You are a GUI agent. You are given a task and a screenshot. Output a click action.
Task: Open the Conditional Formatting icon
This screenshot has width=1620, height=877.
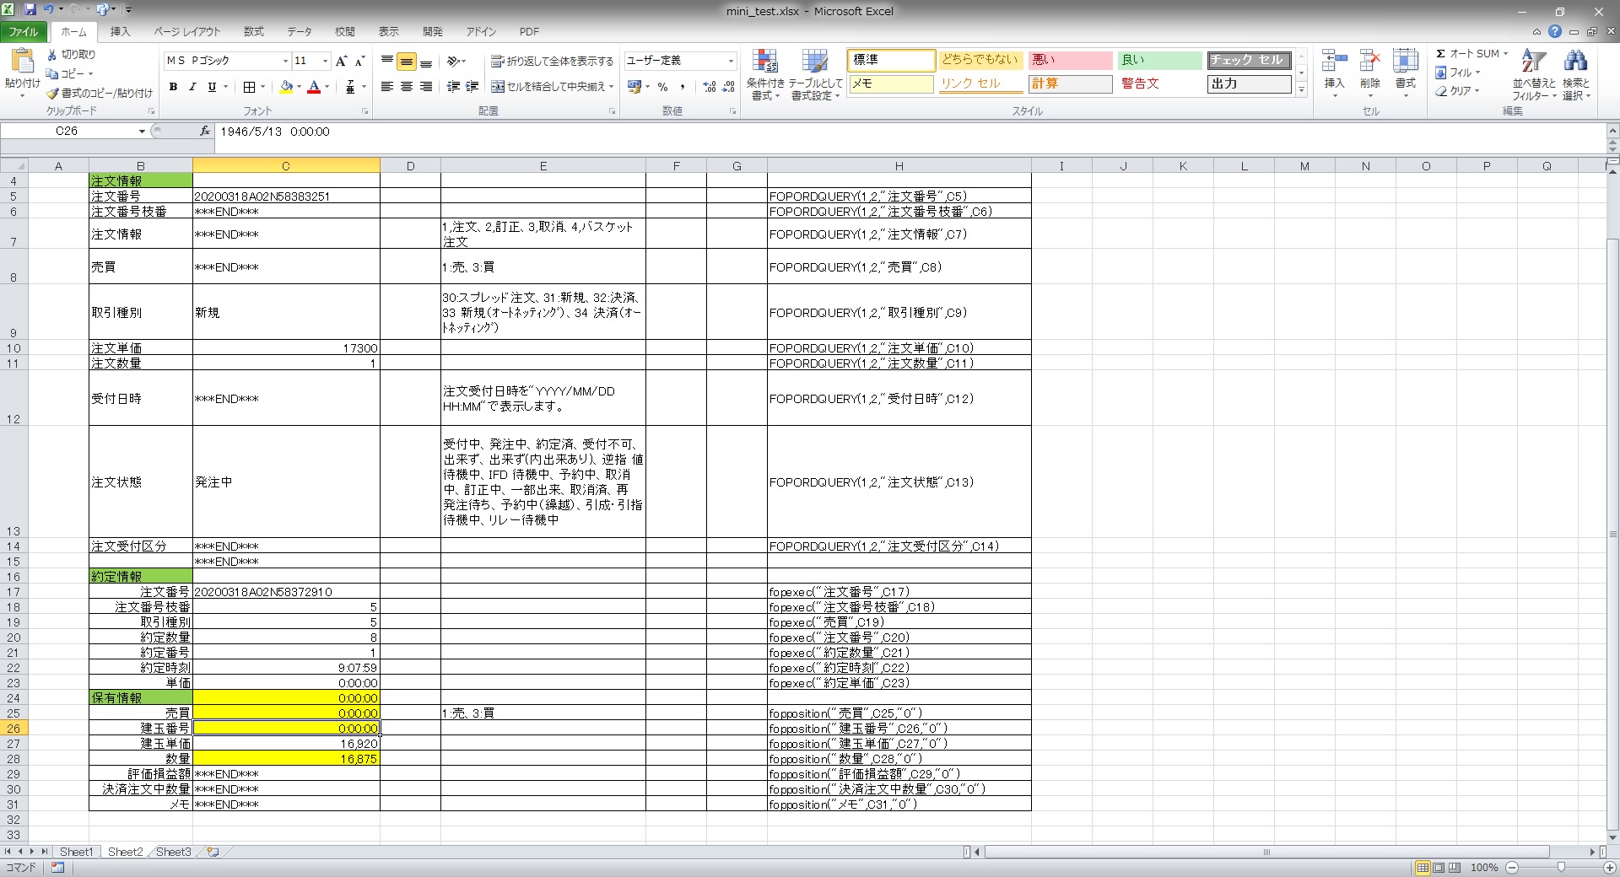(764, 63)
